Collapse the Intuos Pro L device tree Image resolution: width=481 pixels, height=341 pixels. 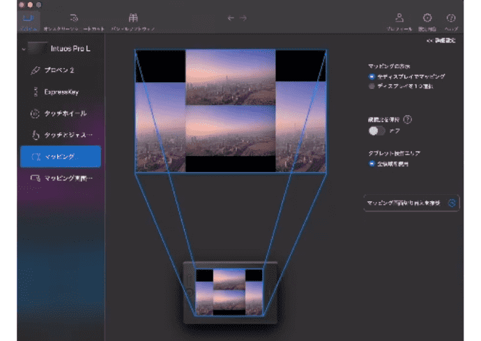[23, 49]
